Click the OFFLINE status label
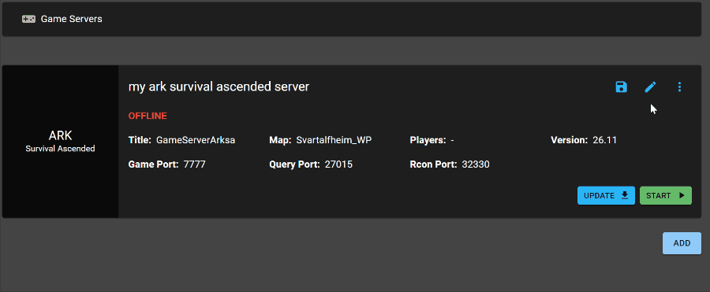The width and height of the screenshot is (710, 292). (148, 116)
